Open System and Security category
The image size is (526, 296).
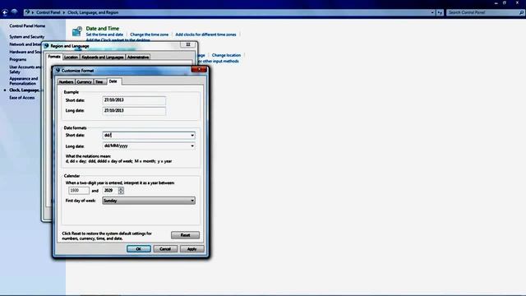(27, 37)
